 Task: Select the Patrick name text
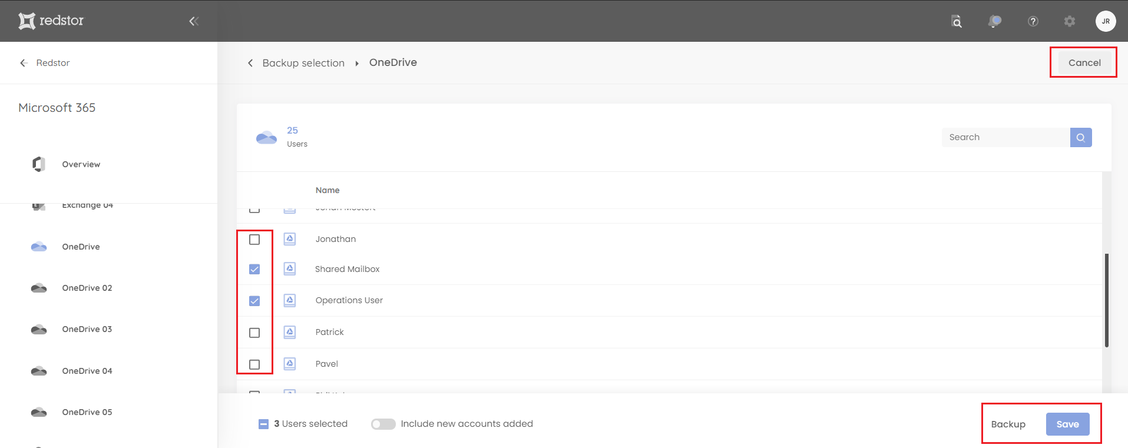pyautogui.click(x=330, y=332)
